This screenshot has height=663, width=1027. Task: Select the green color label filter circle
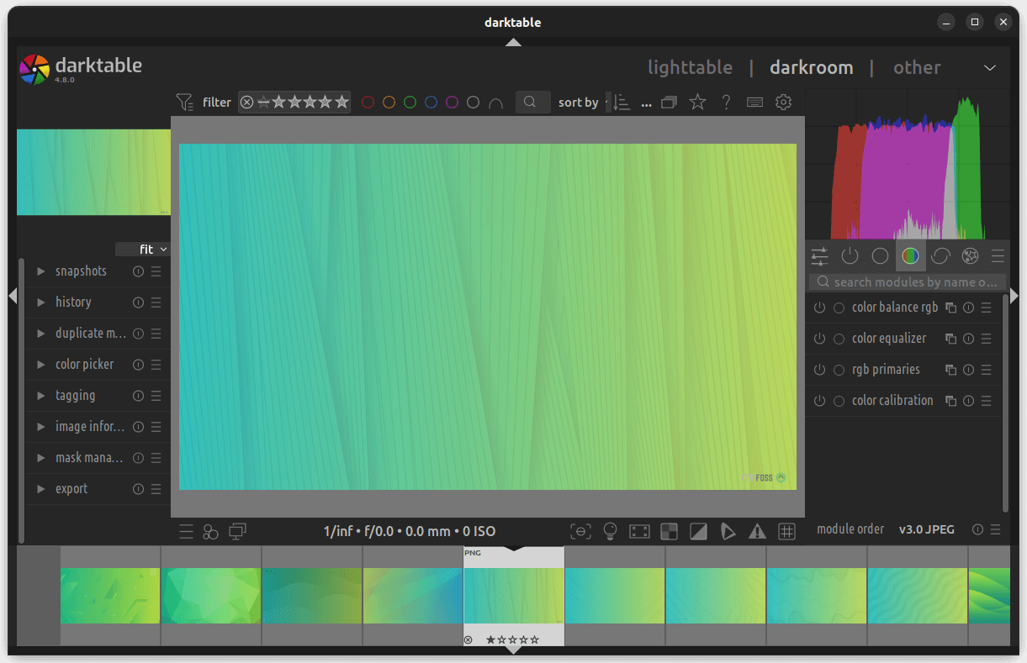pyautogui.click(x=410, y=102)
